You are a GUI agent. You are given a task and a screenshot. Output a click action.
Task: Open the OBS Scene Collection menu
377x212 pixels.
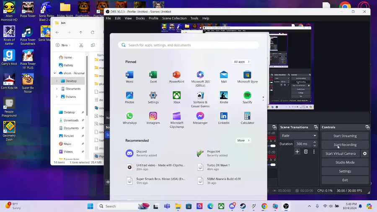[174, 18]
